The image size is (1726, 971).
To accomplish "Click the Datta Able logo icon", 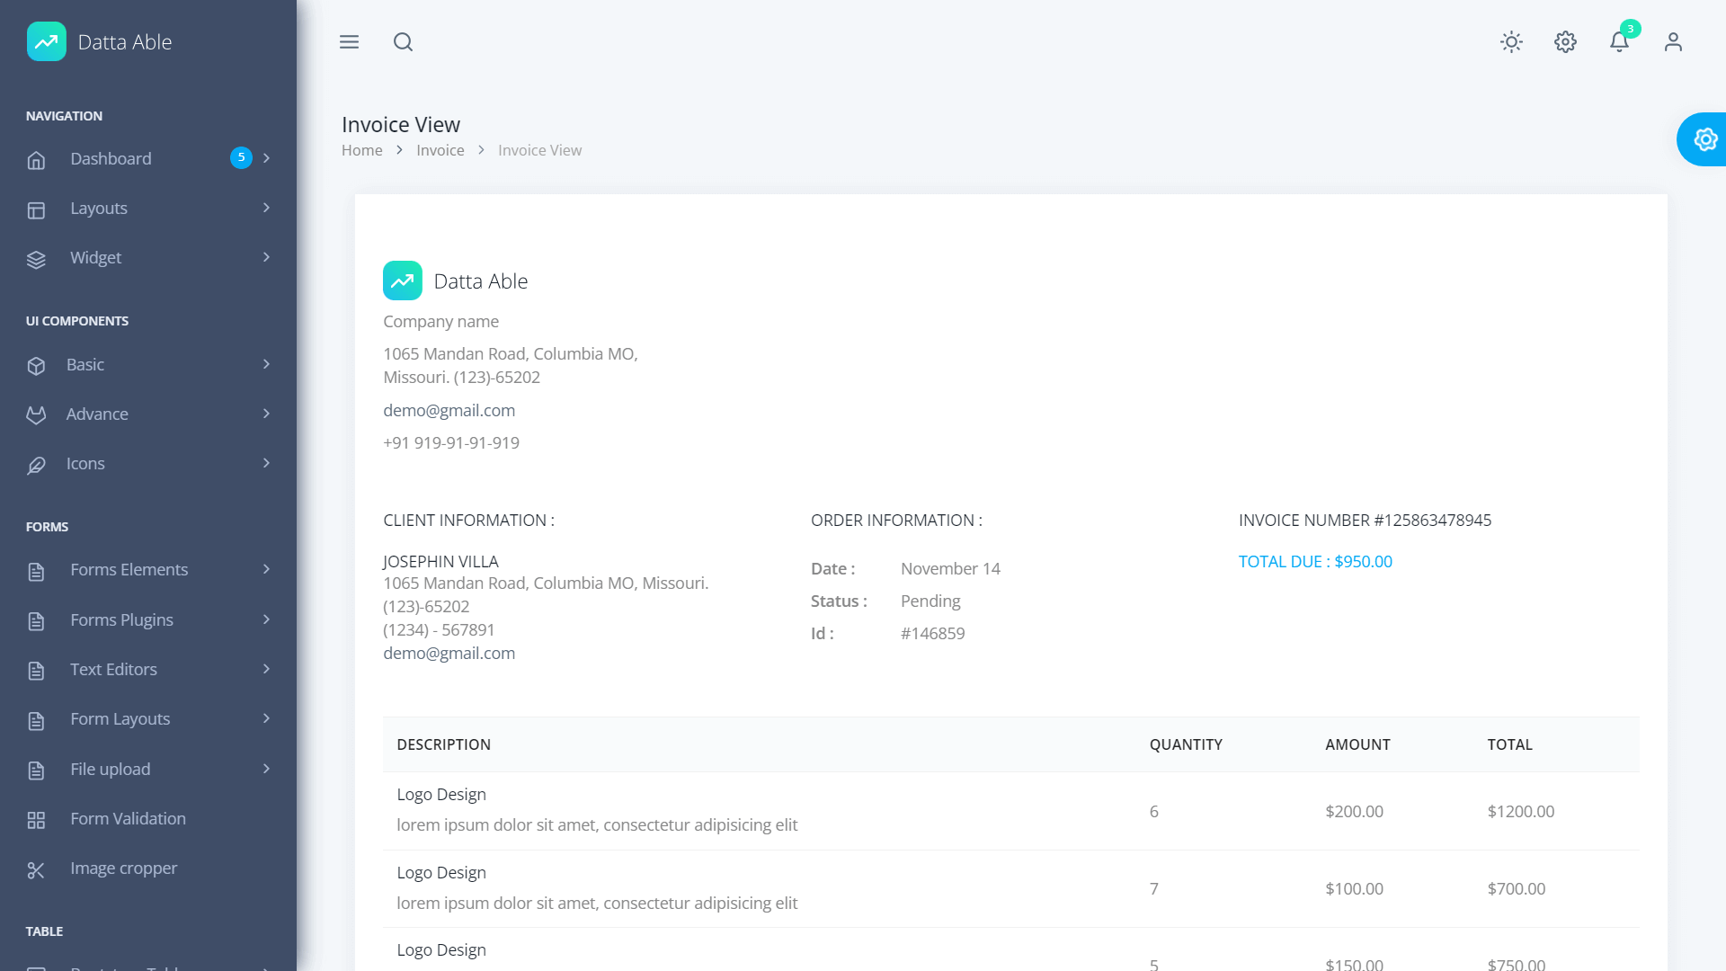I will pos(47,41).
